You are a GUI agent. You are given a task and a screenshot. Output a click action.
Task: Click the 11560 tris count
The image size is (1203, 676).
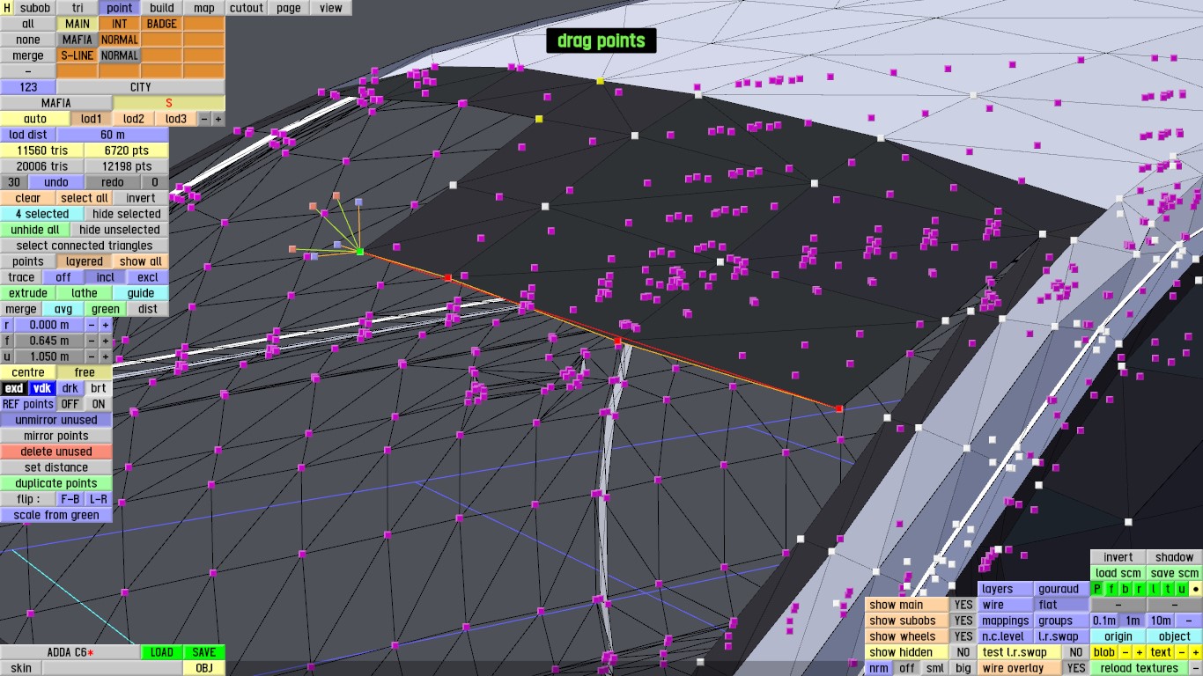[x=42, y=151]
